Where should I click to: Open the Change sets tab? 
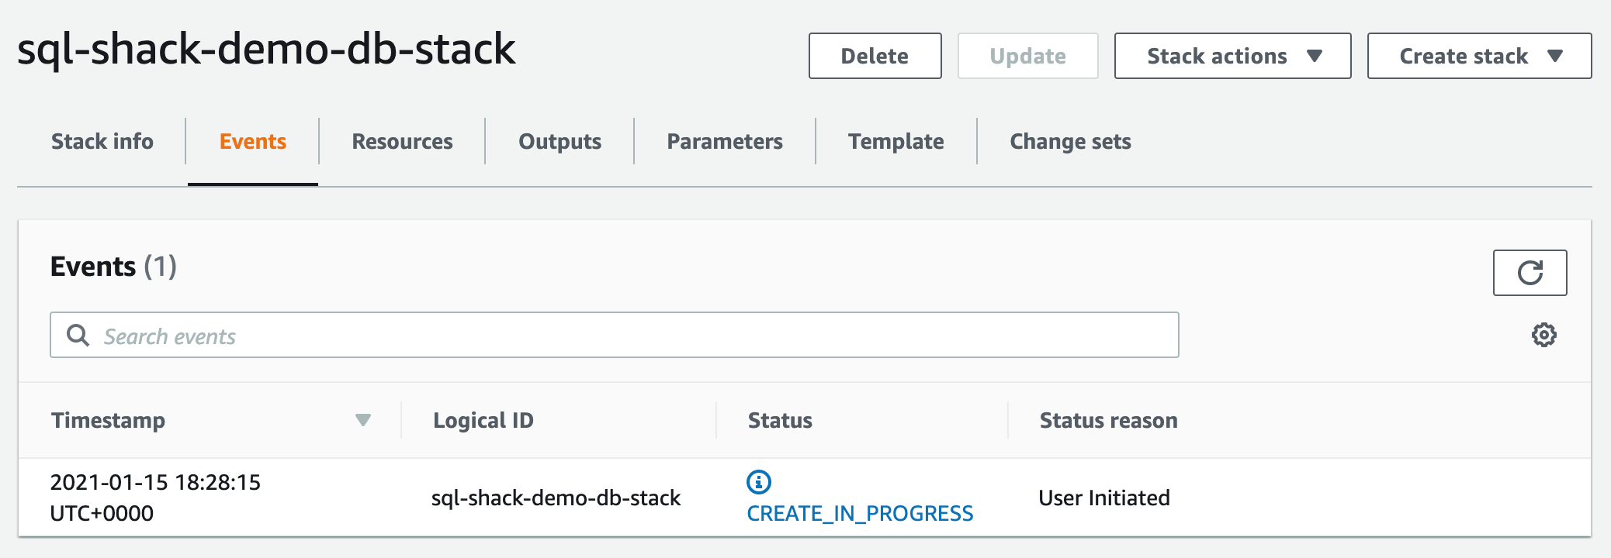(1070, 142)
